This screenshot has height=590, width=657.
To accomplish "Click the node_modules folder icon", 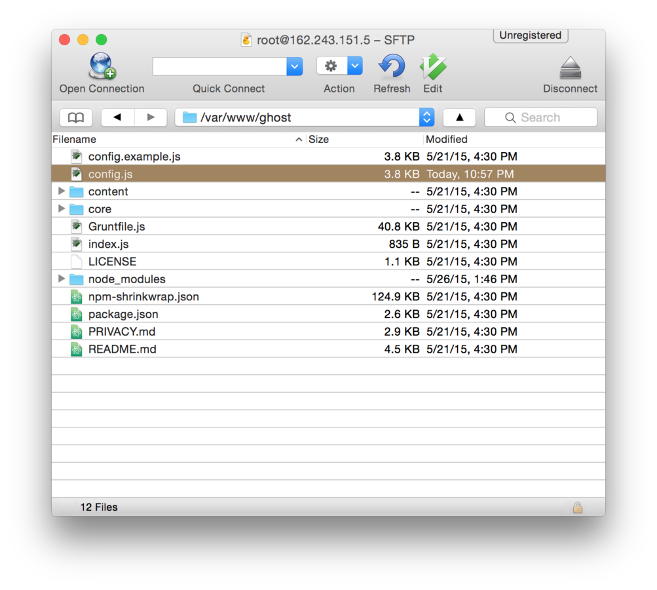I will [76, 279].
